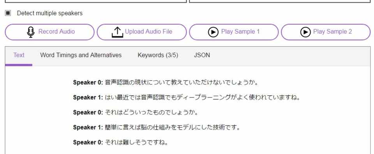
Task: Click the microphone icon in Record Audio
Action: tap(31, 32)
